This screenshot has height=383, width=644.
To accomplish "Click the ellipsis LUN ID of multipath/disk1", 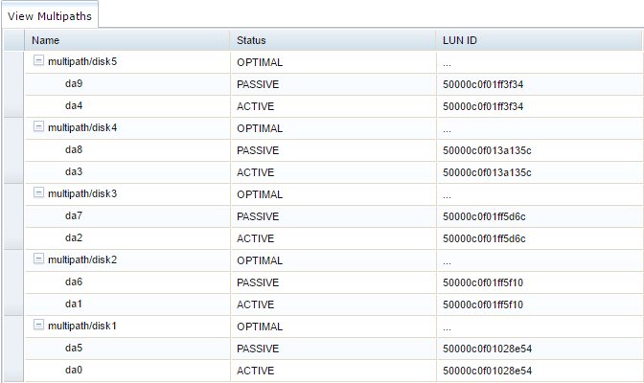I will (x=447, y=328).
